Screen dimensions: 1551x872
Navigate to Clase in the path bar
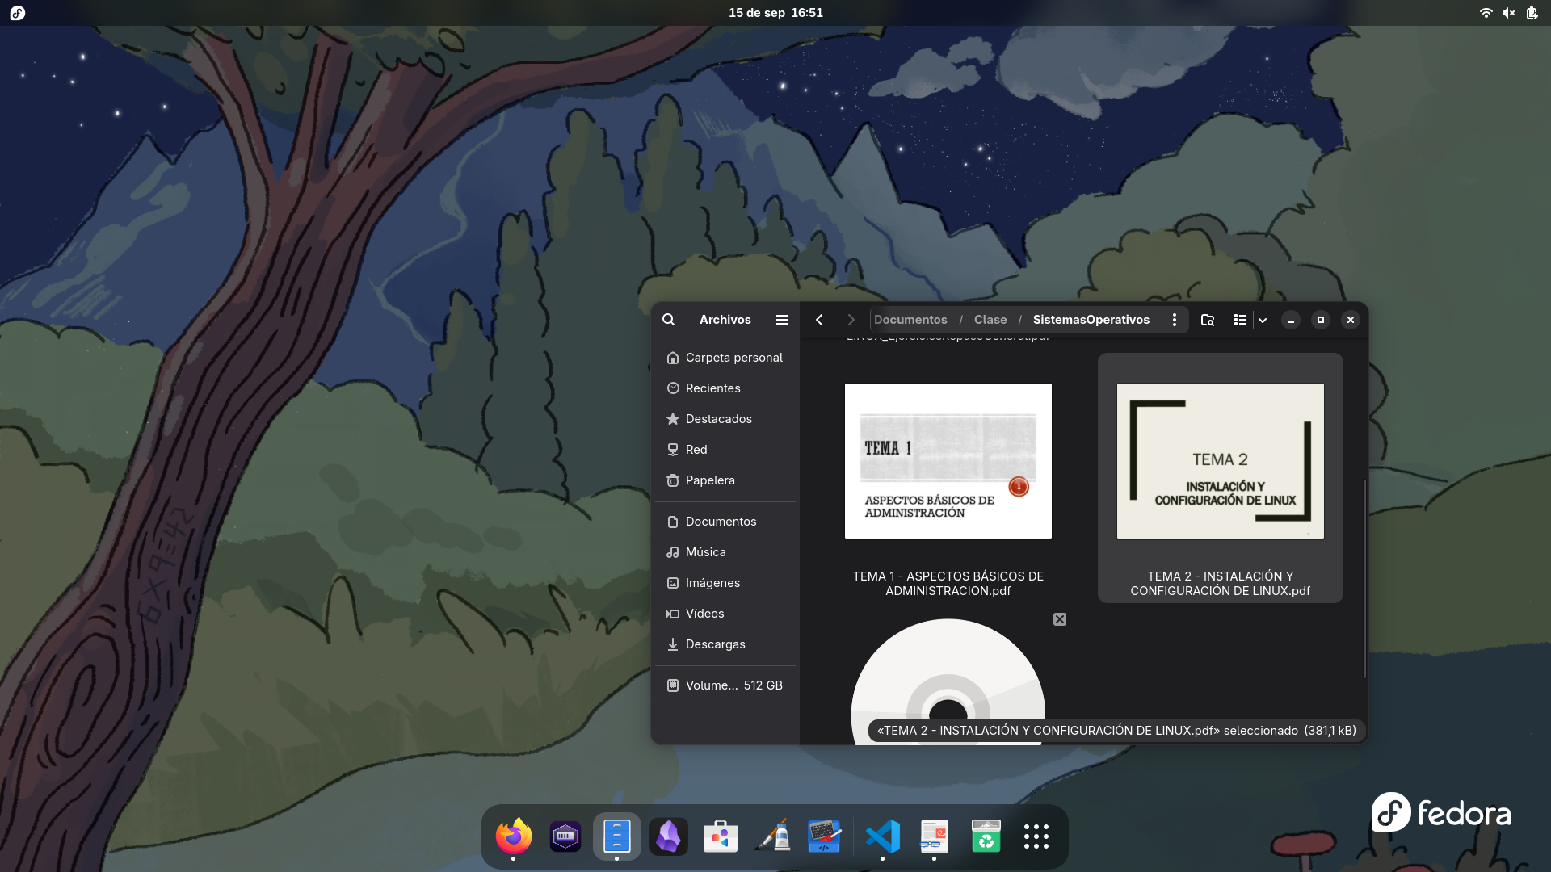[x=990, y=320]
